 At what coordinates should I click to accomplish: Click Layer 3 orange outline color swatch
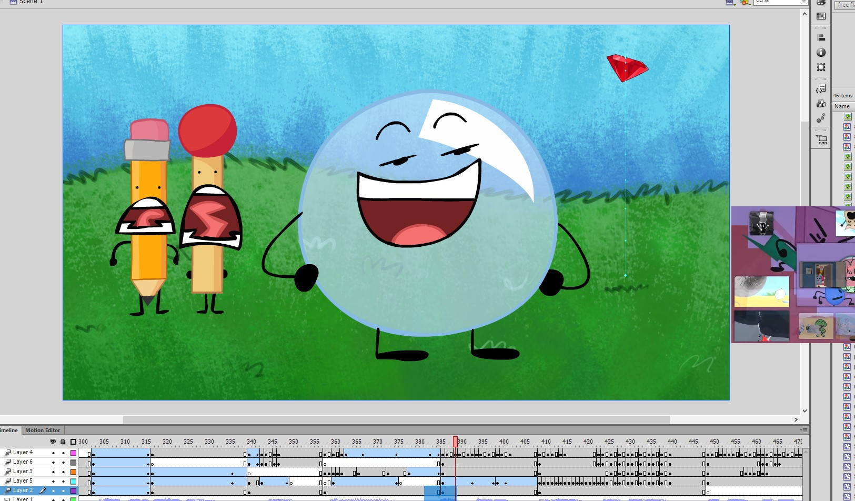[x=73, y=472]
